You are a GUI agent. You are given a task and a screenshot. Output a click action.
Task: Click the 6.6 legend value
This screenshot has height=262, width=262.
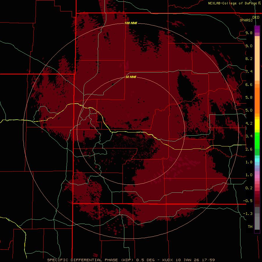[249, 84]
